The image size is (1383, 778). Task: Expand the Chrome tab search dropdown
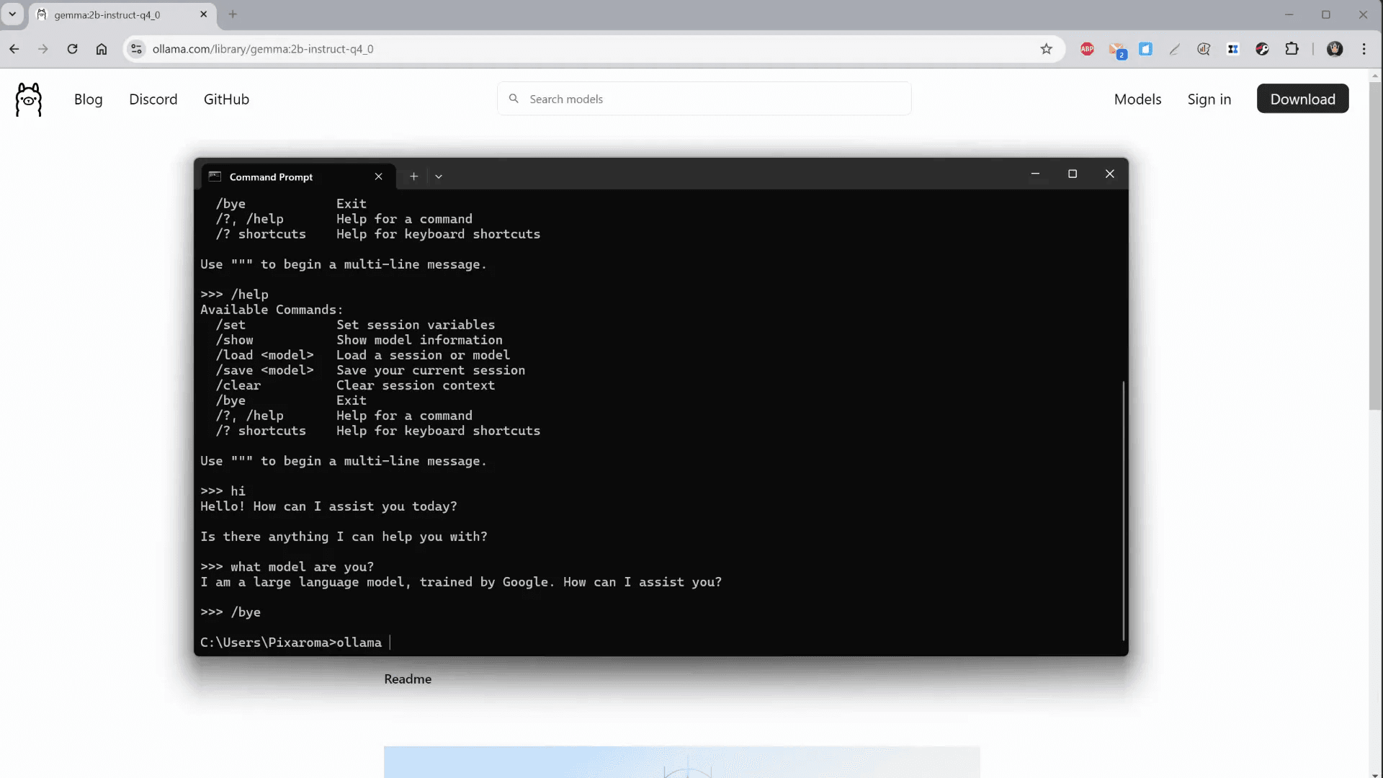12,14
